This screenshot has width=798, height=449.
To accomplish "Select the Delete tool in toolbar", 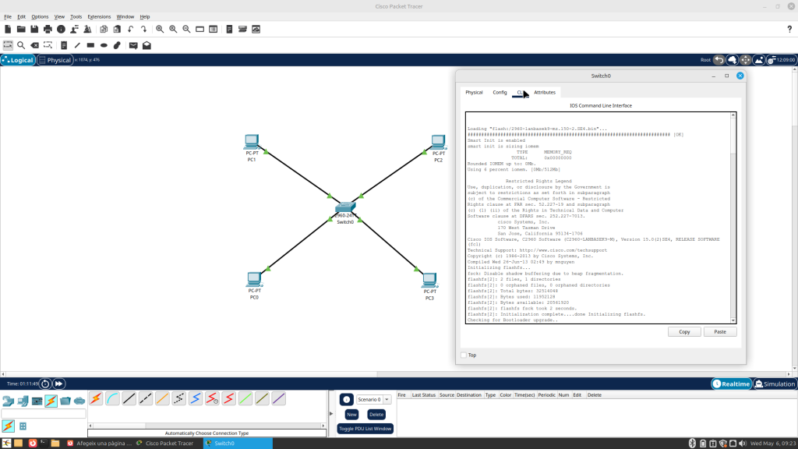I will point(34,45).
